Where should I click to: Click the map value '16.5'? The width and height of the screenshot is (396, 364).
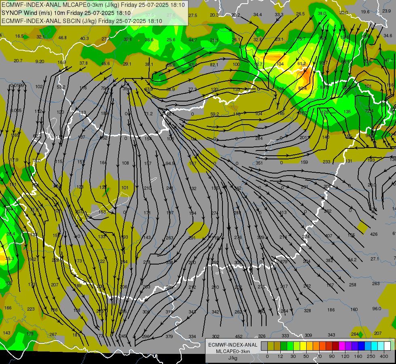coord(19,36)
